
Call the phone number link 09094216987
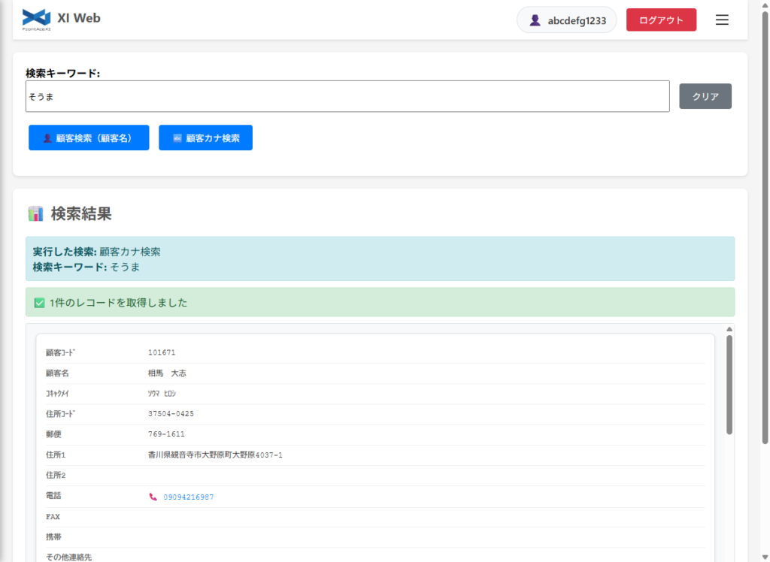coord(188,497)
